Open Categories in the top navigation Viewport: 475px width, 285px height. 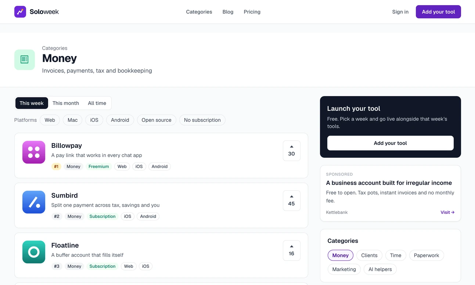199,12
